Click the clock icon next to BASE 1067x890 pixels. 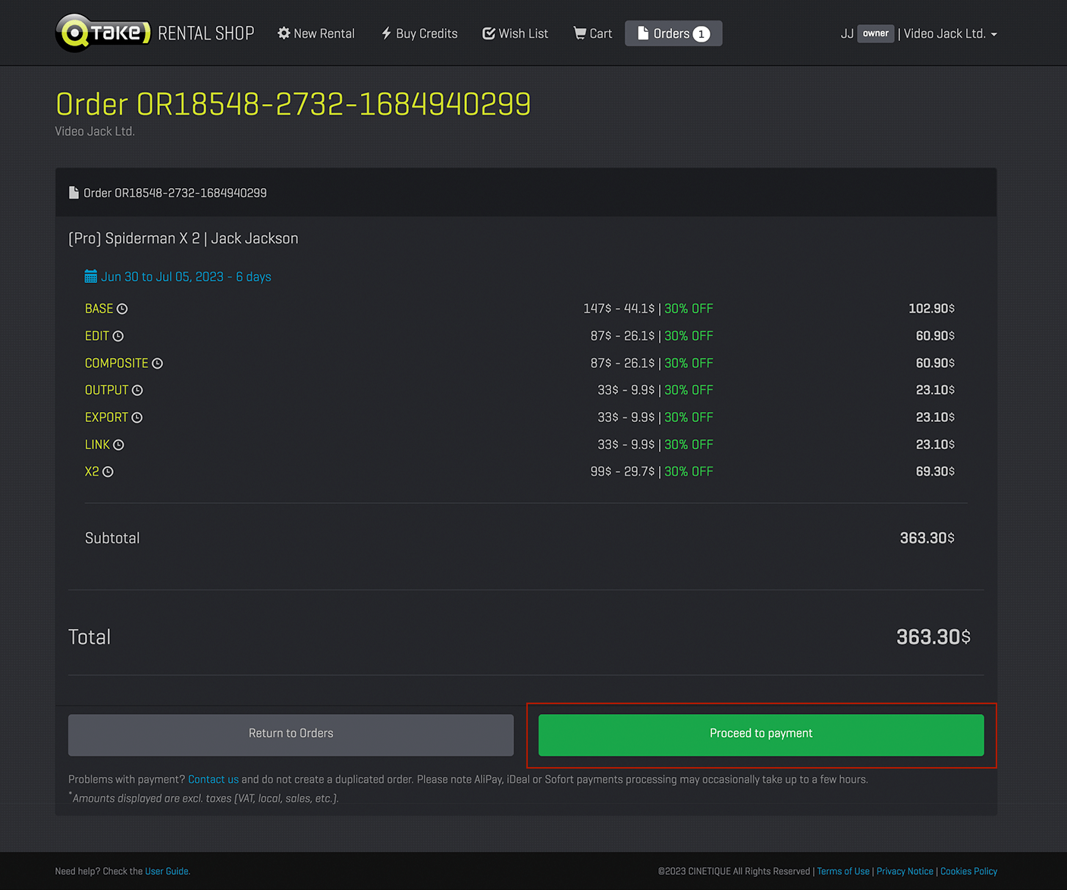click(122, 309)
